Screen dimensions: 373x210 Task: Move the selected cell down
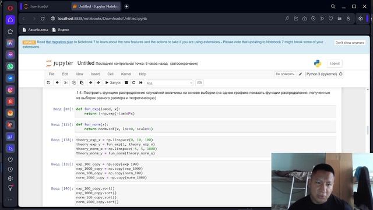coord(98,83)
